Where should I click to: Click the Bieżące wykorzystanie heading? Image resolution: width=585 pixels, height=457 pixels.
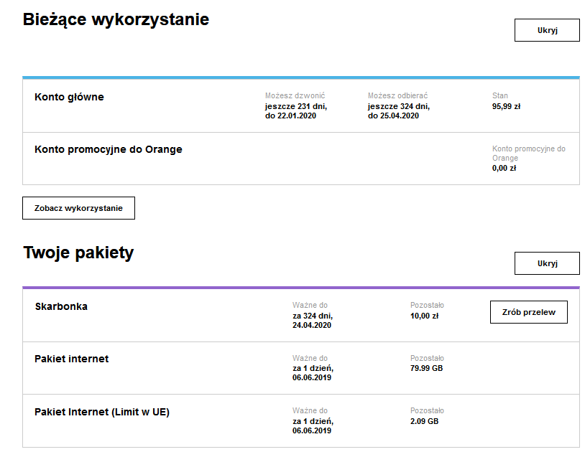point(116,20)
